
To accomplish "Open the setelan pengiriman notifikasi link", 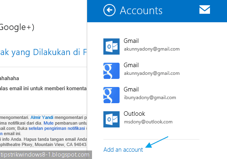I will (x=57, y=128).
